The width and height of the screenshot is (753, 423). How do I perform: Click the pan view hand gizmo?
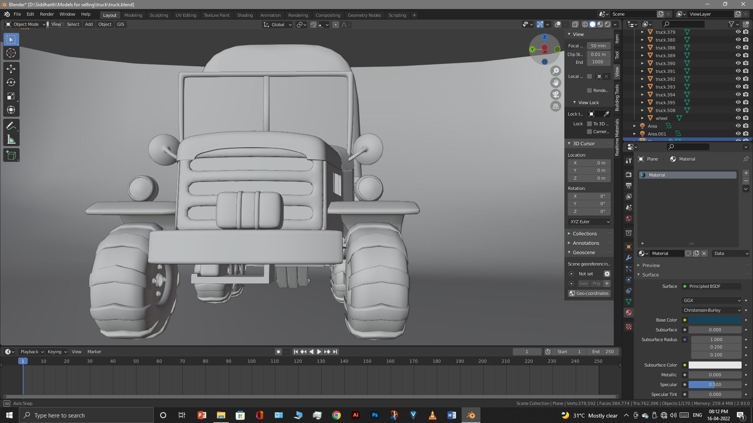tap(556, 83)
